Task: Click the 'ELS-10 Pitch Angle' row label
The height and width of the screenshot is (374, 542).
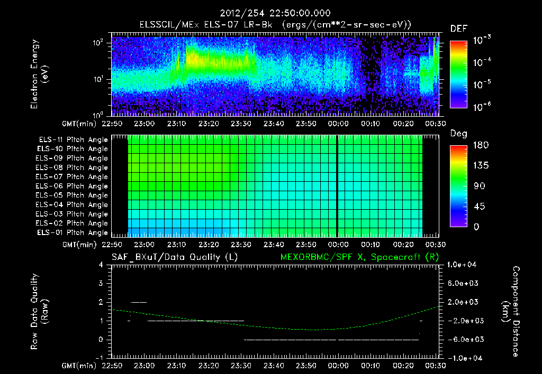Action: pos(73,149)
